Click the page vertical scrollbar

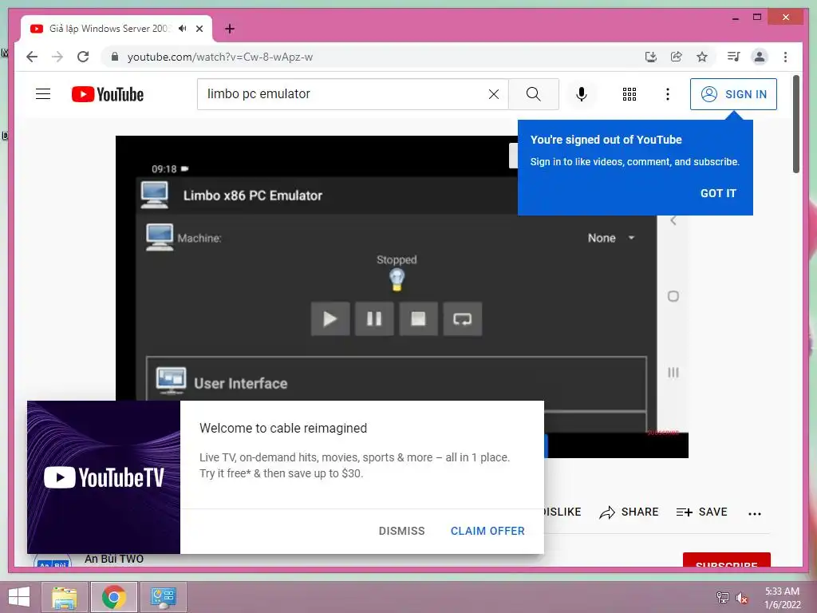click(795, 124)
